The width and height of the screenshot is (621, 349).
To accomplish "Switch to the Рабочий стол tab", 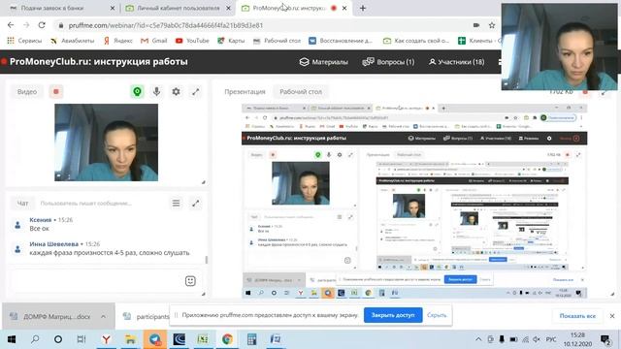I will [301, 92].
